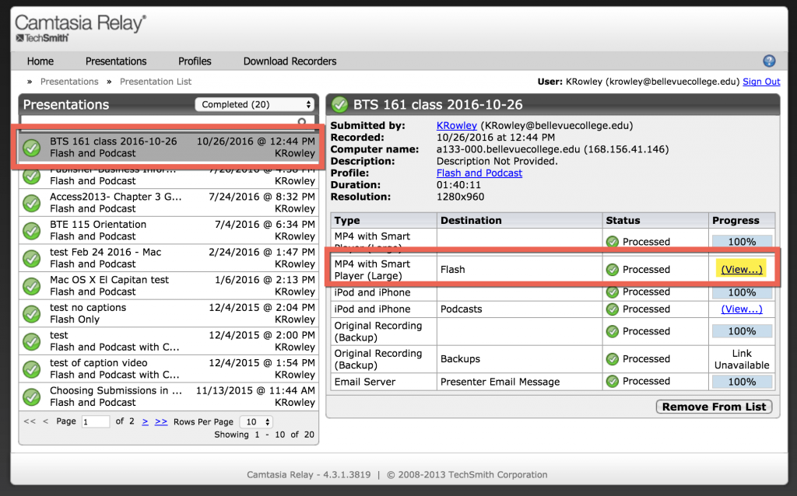Click the Progress column header
Viewport: 797px width, 496px height.
coord(742,220)
